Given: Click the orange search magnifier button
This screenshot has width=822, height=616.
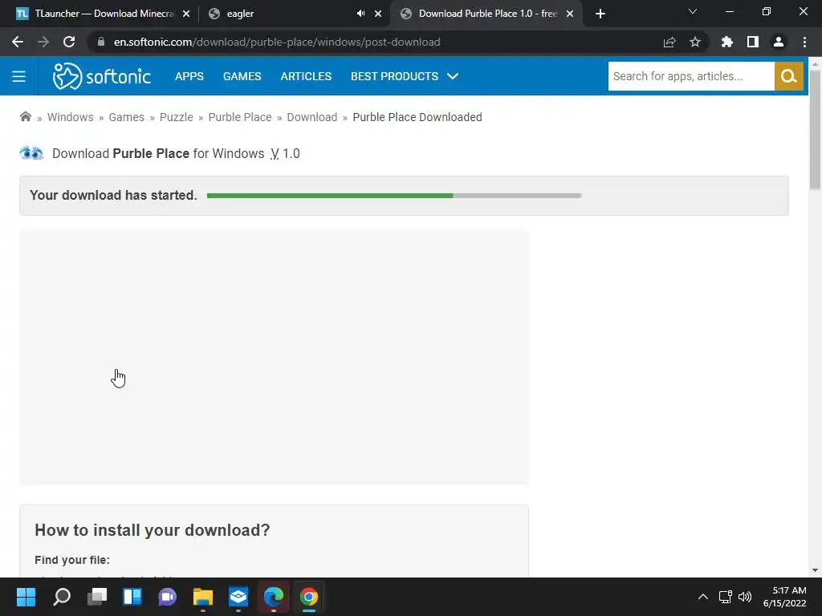Looking at the screenshot, I should tap(788, 76).
